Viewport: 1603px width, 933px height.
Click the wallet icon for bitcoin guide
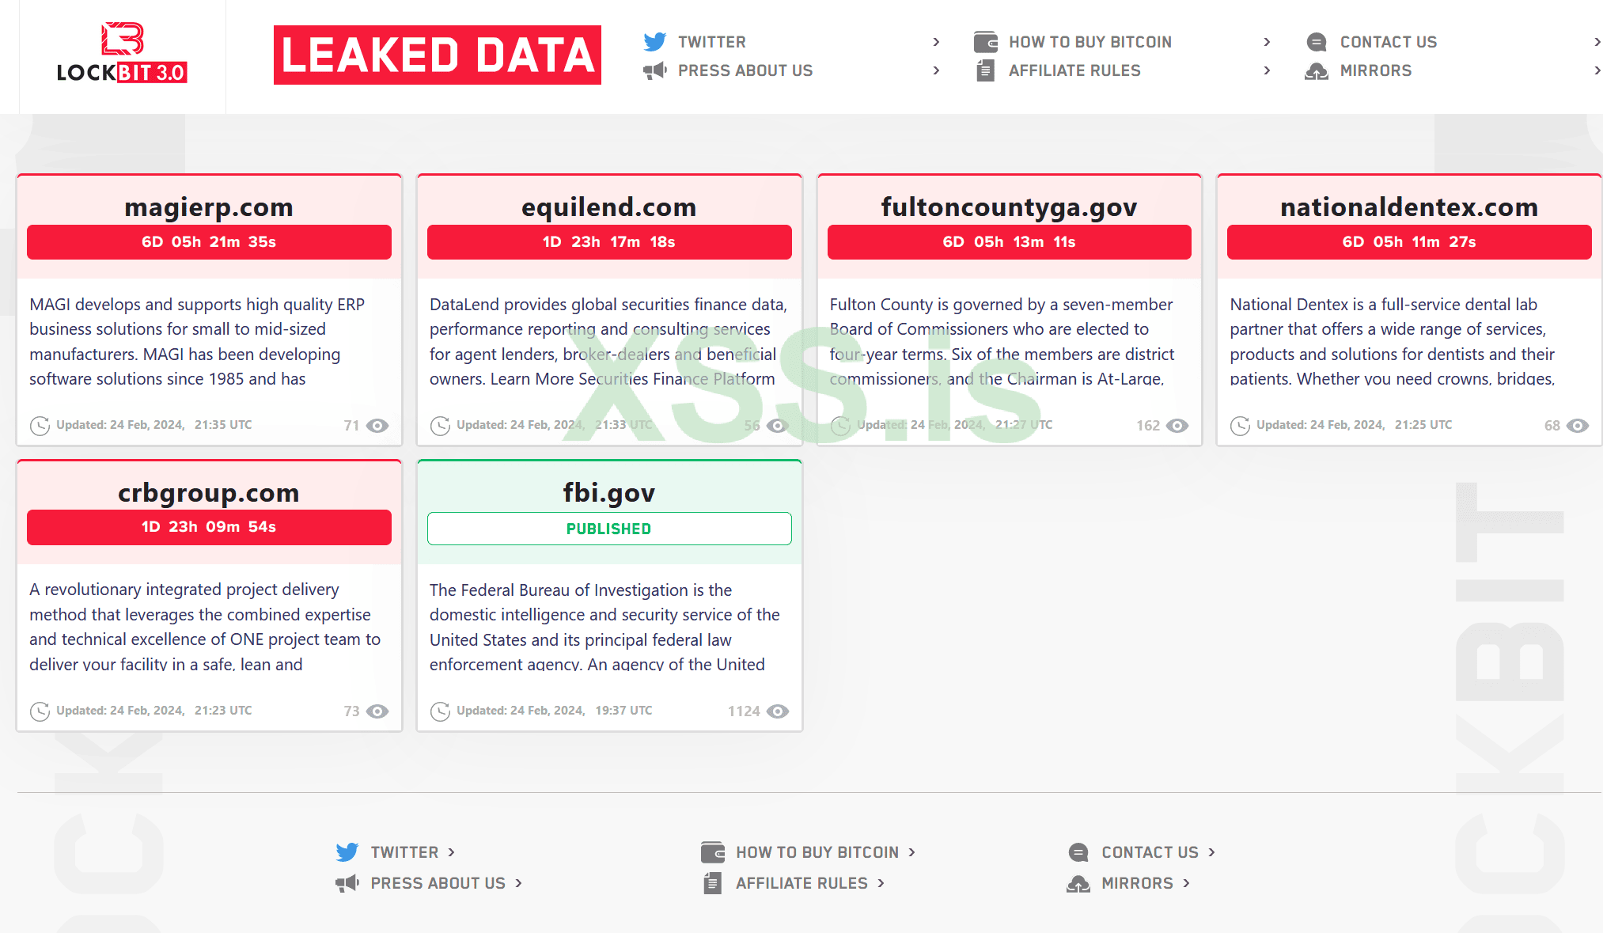pyautogui.click(x=985, y=42)
